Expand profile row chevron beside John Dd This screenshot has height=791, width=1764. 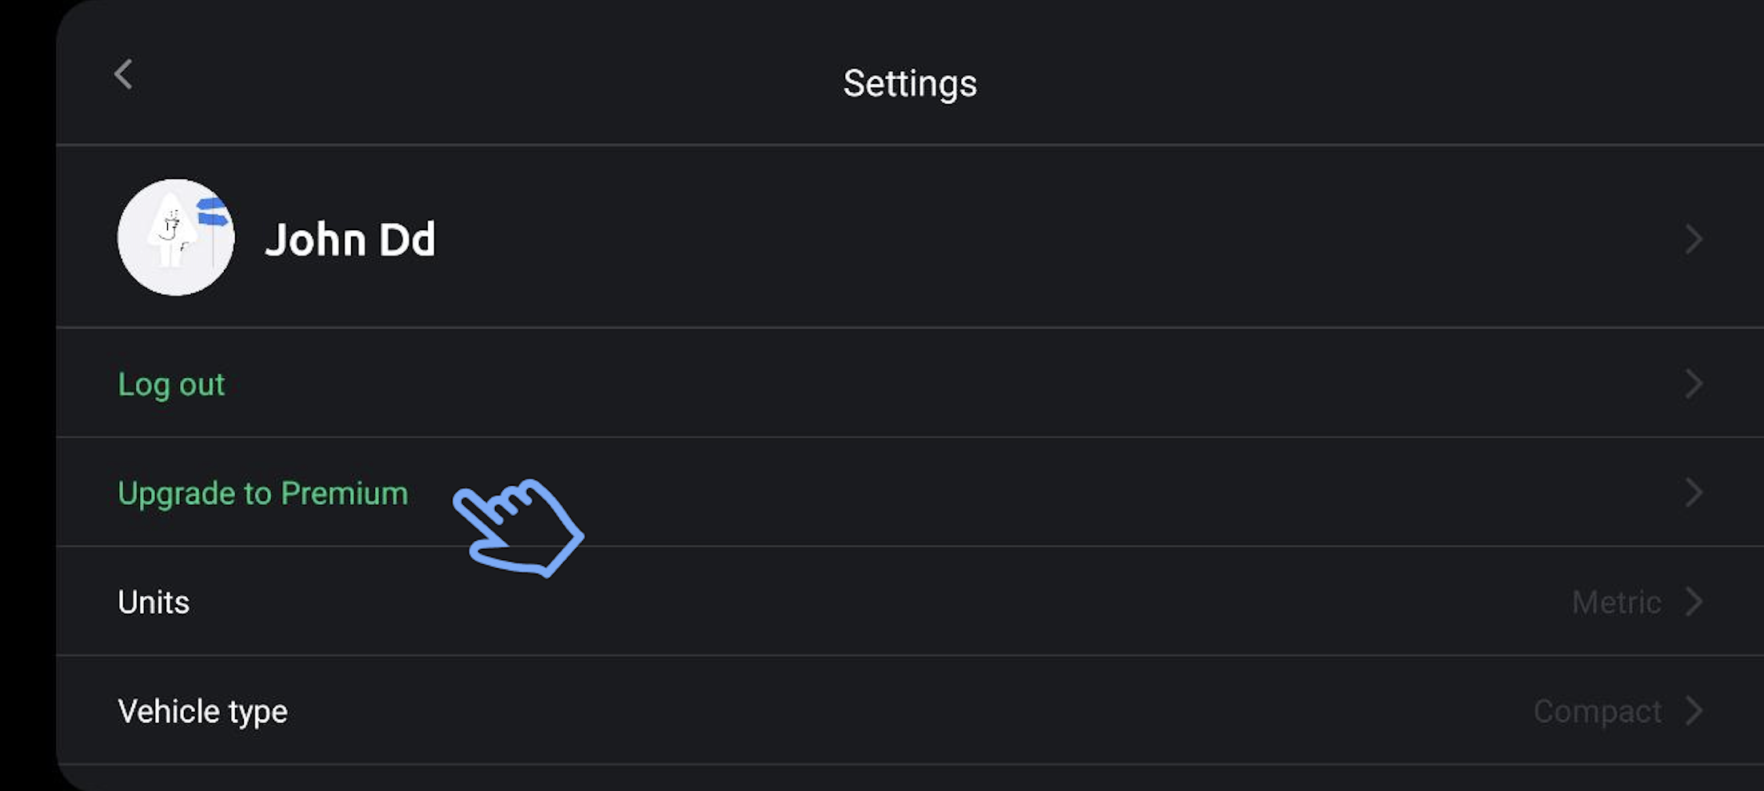(x=1693, y=239)
